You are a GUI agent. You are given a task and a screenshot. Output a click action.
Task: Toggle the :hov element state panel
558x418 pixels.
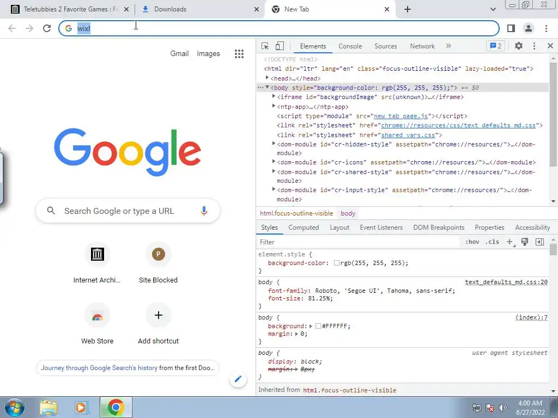click(x=472, y=242)
